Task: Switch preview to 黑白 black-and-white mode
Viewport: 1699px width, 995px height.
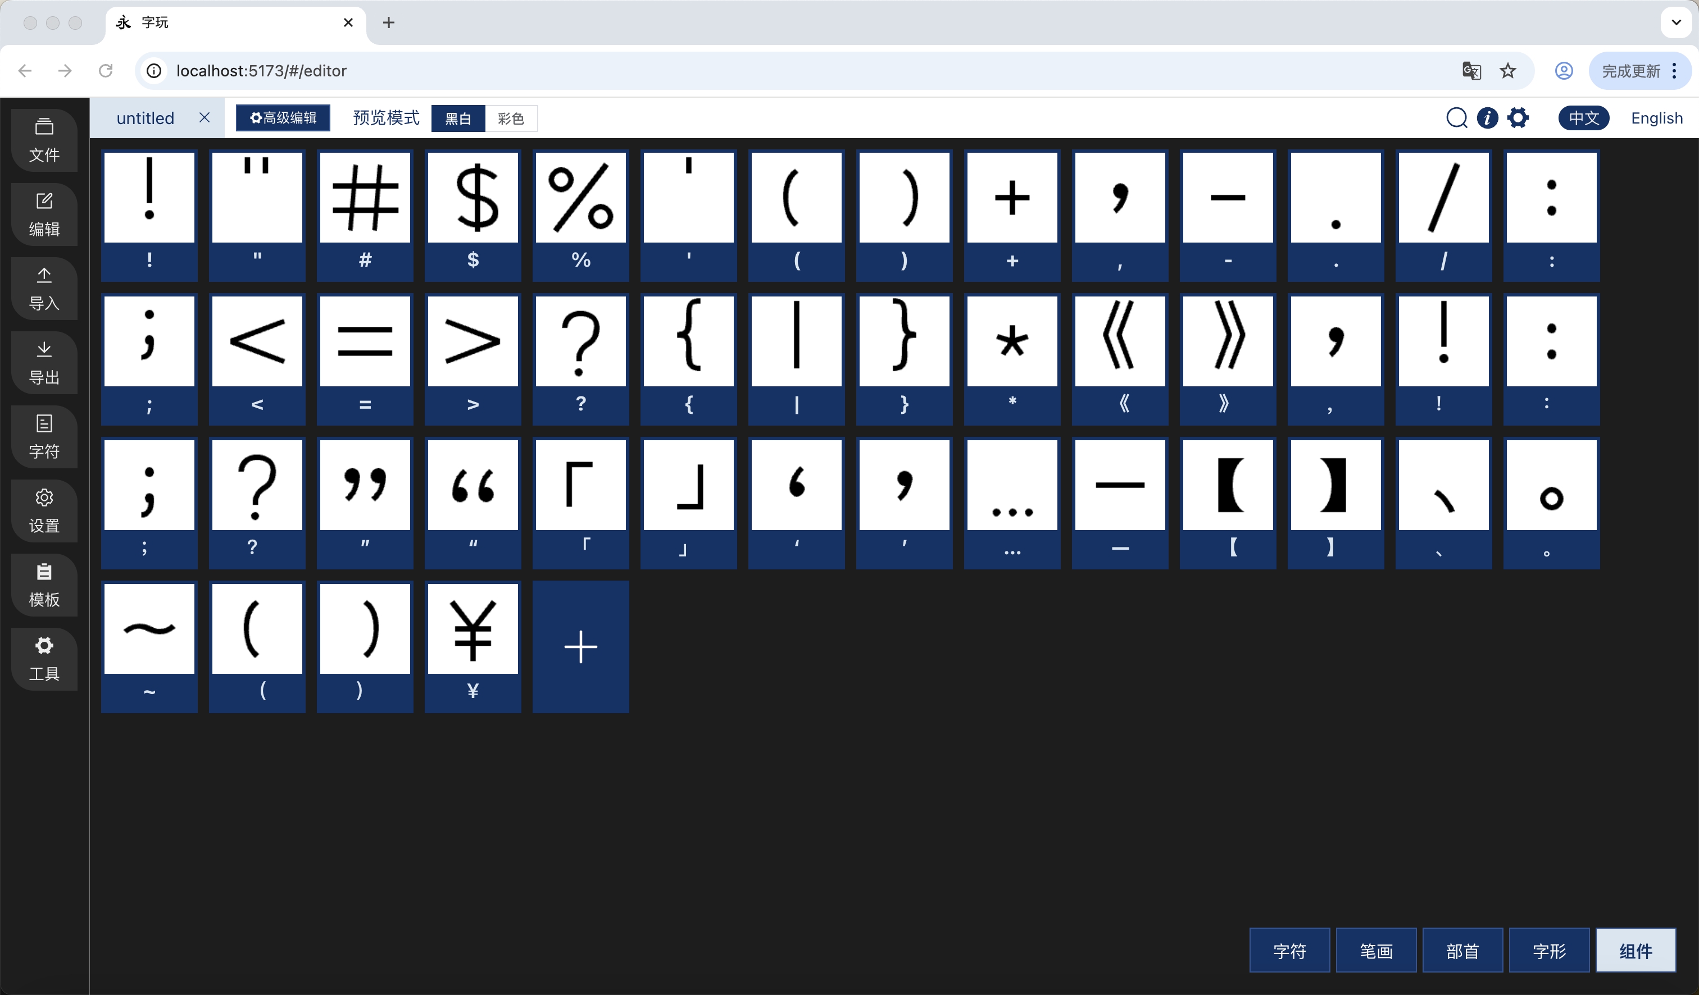Action: click(x=458, y=118)
